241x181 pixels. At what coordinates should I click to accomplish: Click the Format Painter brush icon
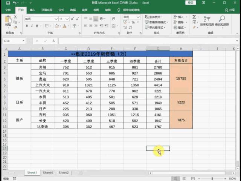tap(15, 28)
